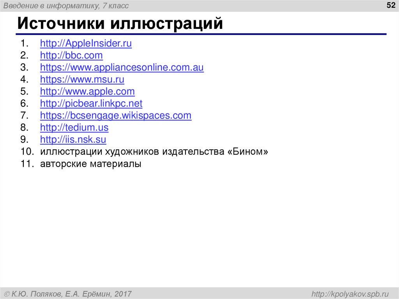Image resolution: width=399 pixels, height=299 pixels.
Task: Select list item «иллюстрации художников издательства «Бином»»
Action: point(154,152)
